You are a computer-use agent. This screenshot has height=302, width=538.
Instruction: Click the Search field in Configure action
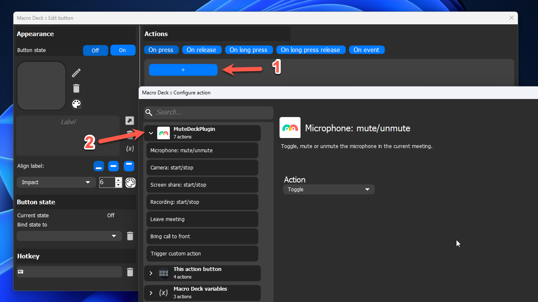(x=208, y=112)
